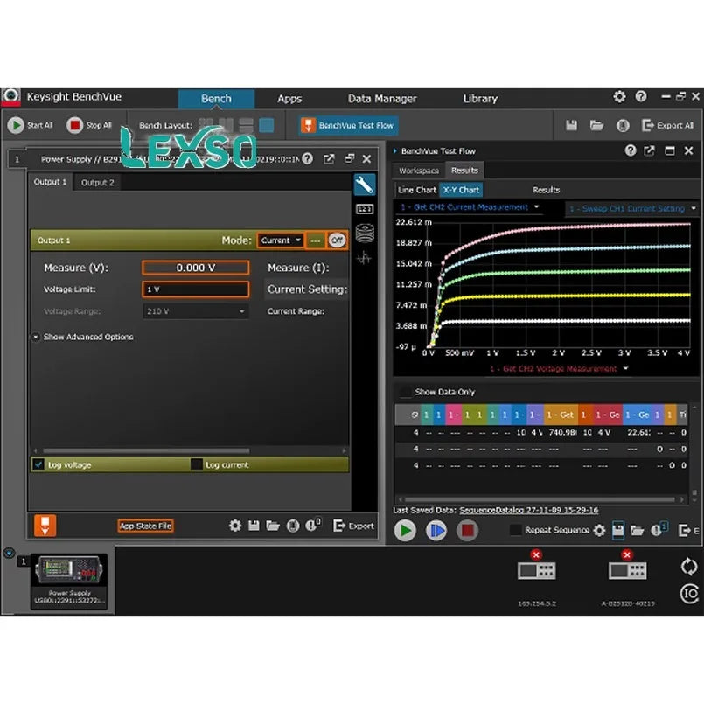Toggle the Repeat Sequence checkbox

click(x=515, y=530)
